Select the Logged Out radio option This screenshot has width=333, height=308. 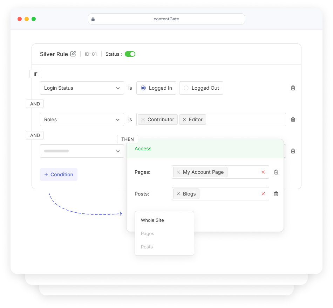186,88
